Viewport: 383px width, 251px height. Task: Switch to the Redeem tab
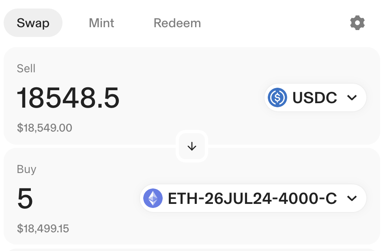pyautogui.click(x=177, y=23)
